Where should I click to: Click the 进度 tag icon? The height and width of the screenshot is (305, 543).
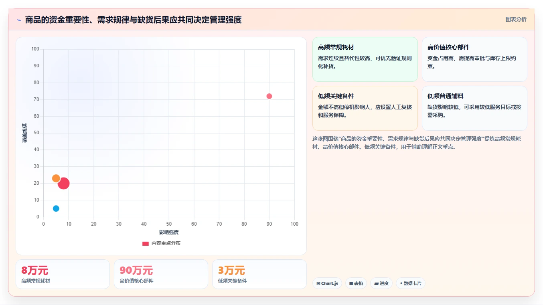376,283
